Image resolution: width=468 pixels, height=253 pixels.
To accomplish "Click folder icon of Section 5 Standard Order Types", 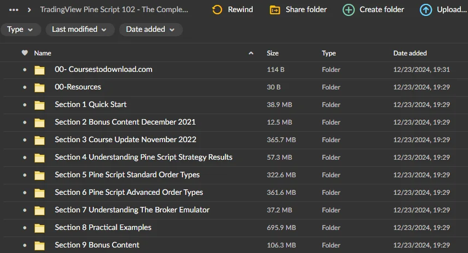I will [40, 176].
